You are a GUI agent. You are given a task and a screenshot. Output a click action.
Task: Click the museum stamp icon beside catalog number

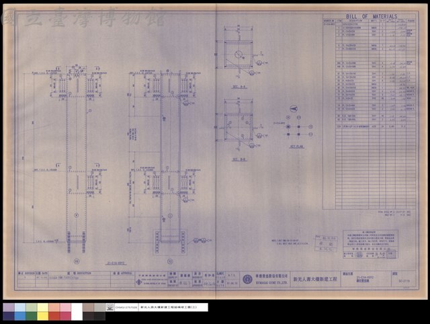pos(110,307)
